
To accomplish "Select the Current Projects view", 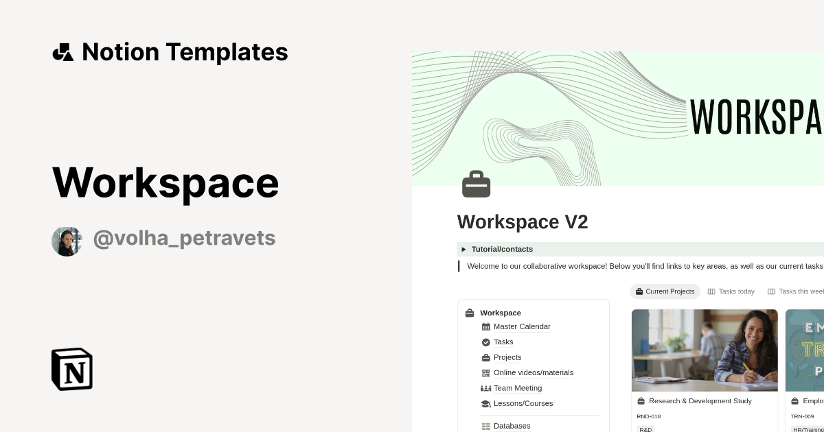I will coord(665,291).
